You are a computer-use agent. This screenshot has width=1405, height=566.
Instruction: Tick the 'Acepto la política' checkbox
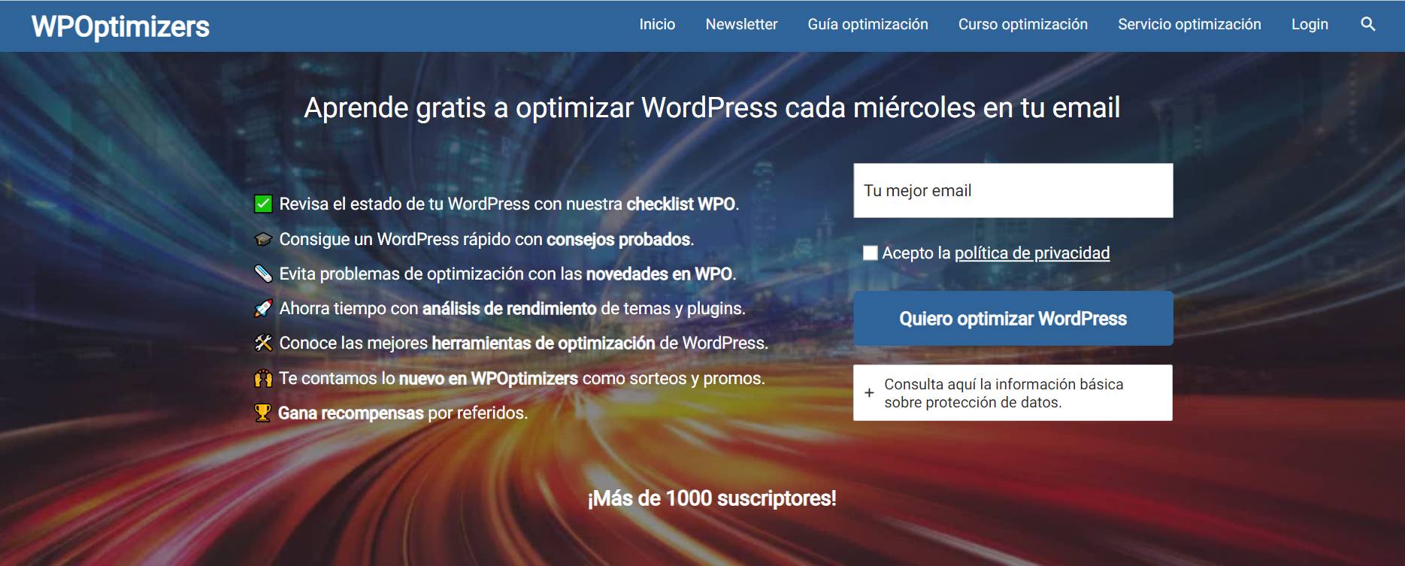(x=870, y=253)
